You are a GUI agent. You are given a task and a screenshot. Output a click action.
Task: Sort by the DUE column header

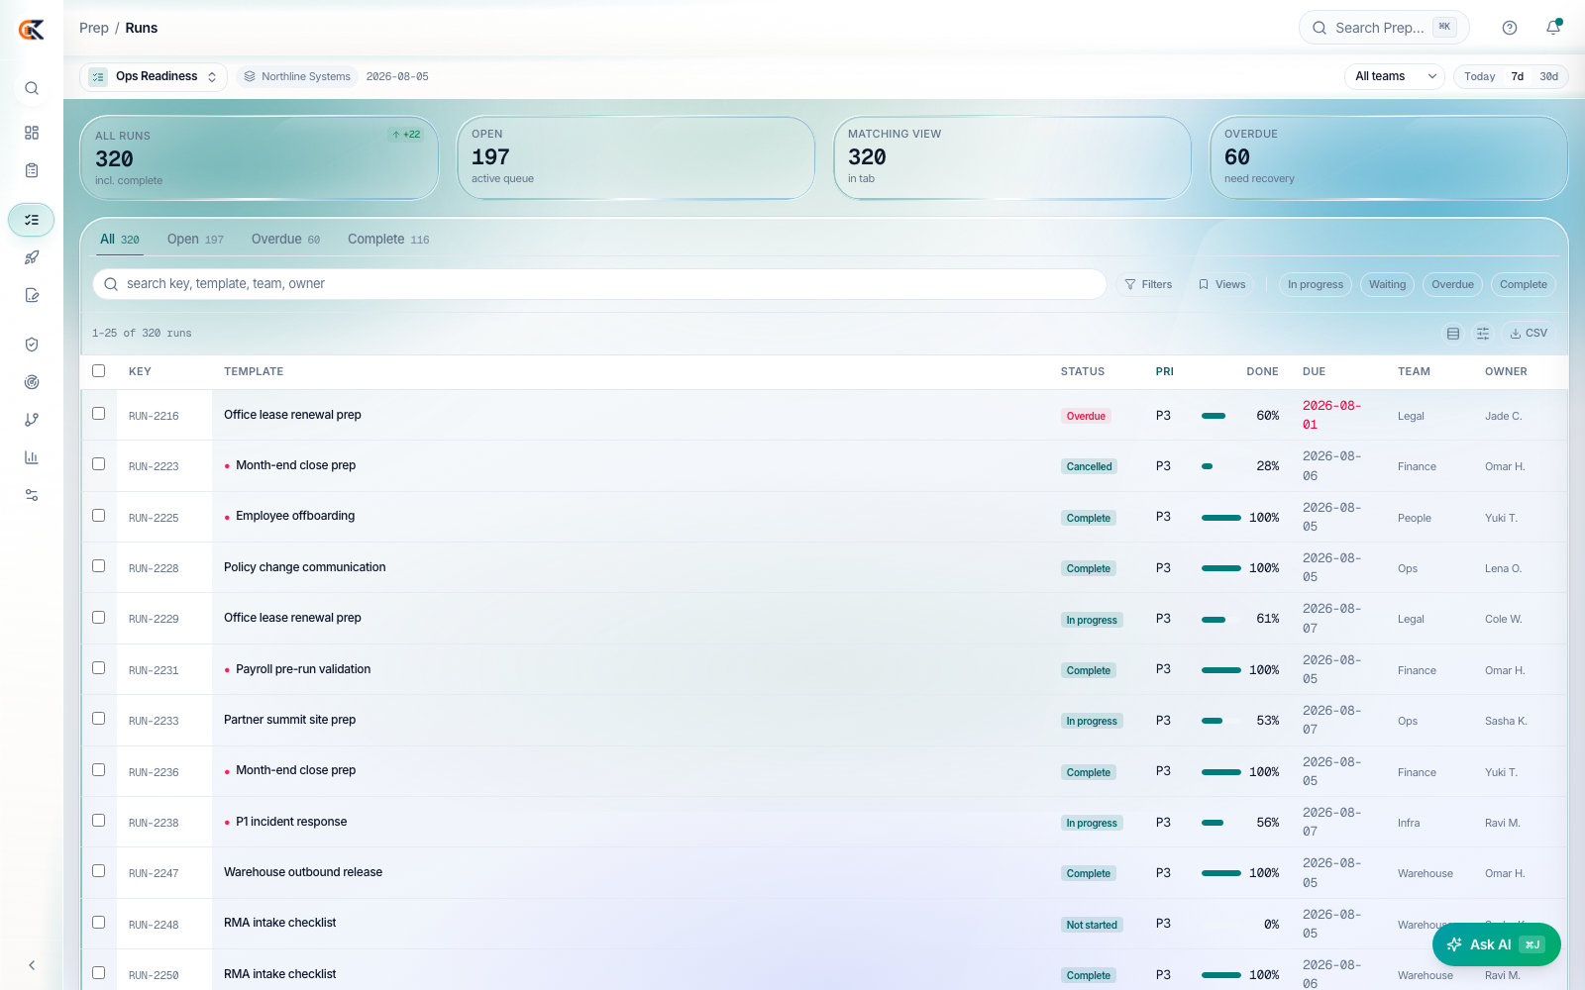[1314, 372]
